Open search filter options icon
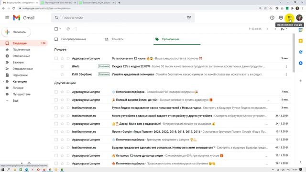 [189, 18]
